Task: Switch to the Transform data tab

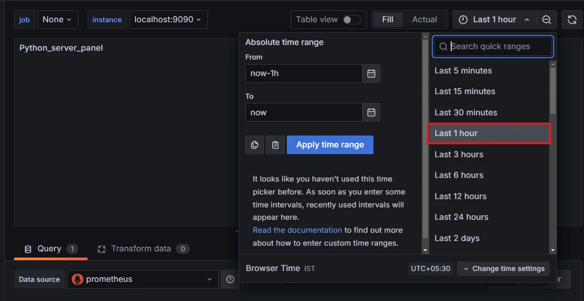Action: click(143, 249)
